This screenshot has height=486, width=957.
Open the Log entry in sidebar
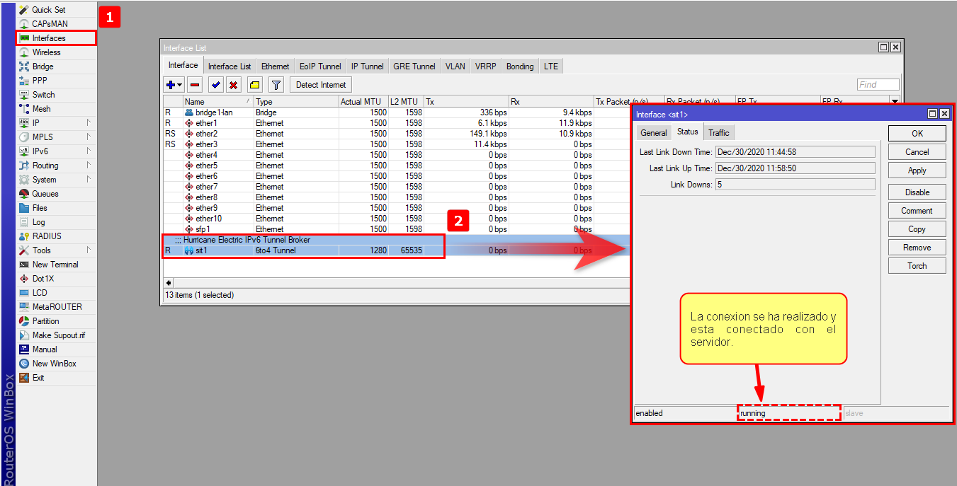tap(38, 222)
